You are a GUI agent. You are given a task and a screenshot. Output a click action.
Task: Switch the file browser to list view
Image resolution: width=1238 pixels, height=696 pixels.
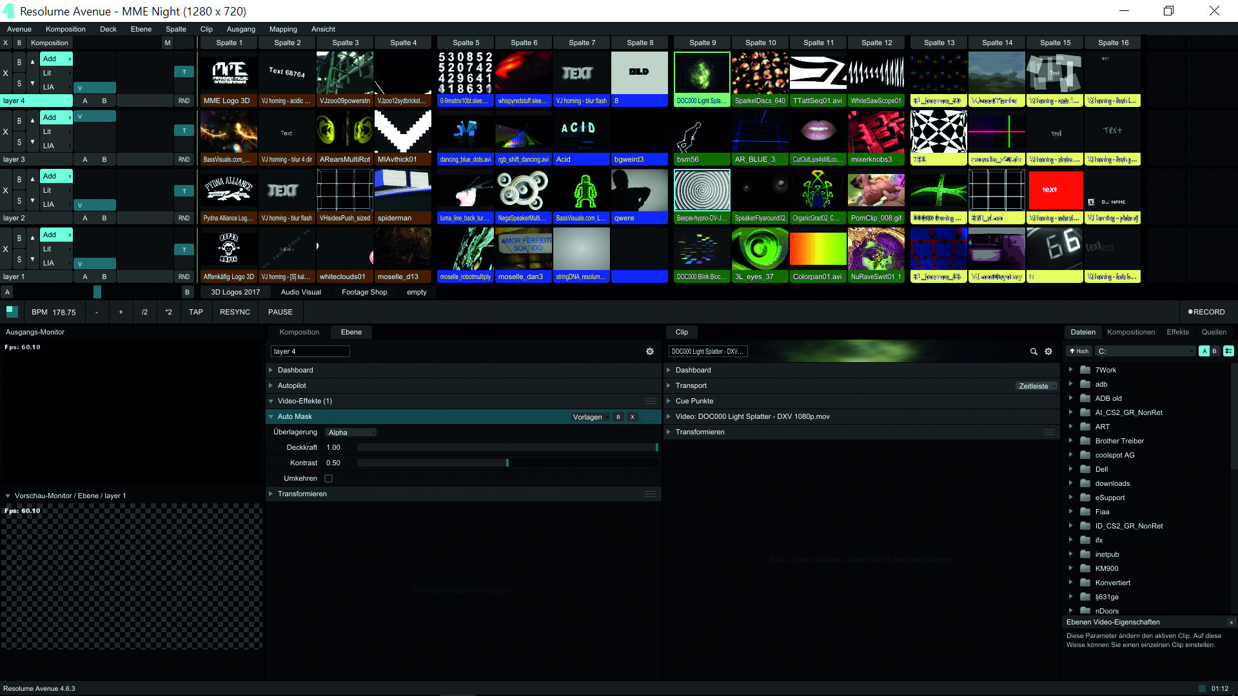[x=1228, y=351]
